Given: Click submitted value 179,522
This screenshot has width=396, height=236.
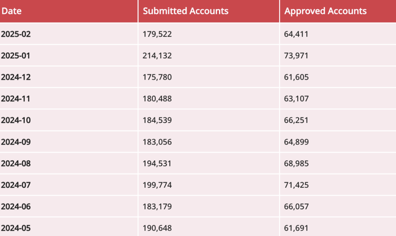Looking at the screenshot, I should click(157, 34).
